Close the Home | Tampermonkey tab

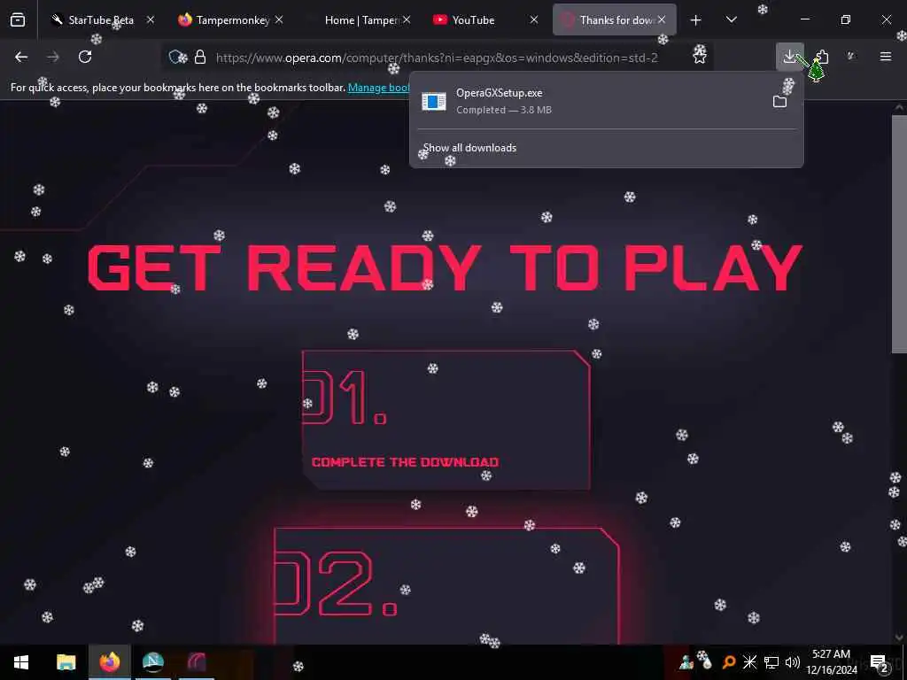coord(407,19)
